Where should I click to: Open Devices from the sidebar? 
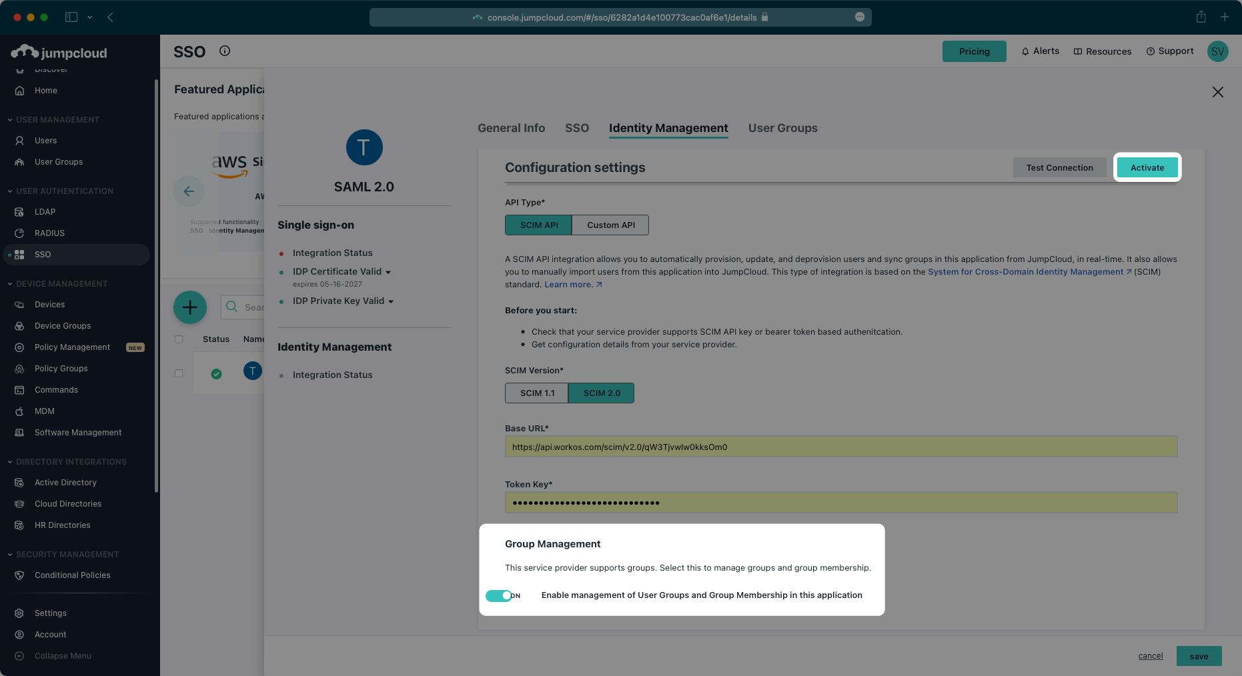pyautogui.click(x=49, y=304)
